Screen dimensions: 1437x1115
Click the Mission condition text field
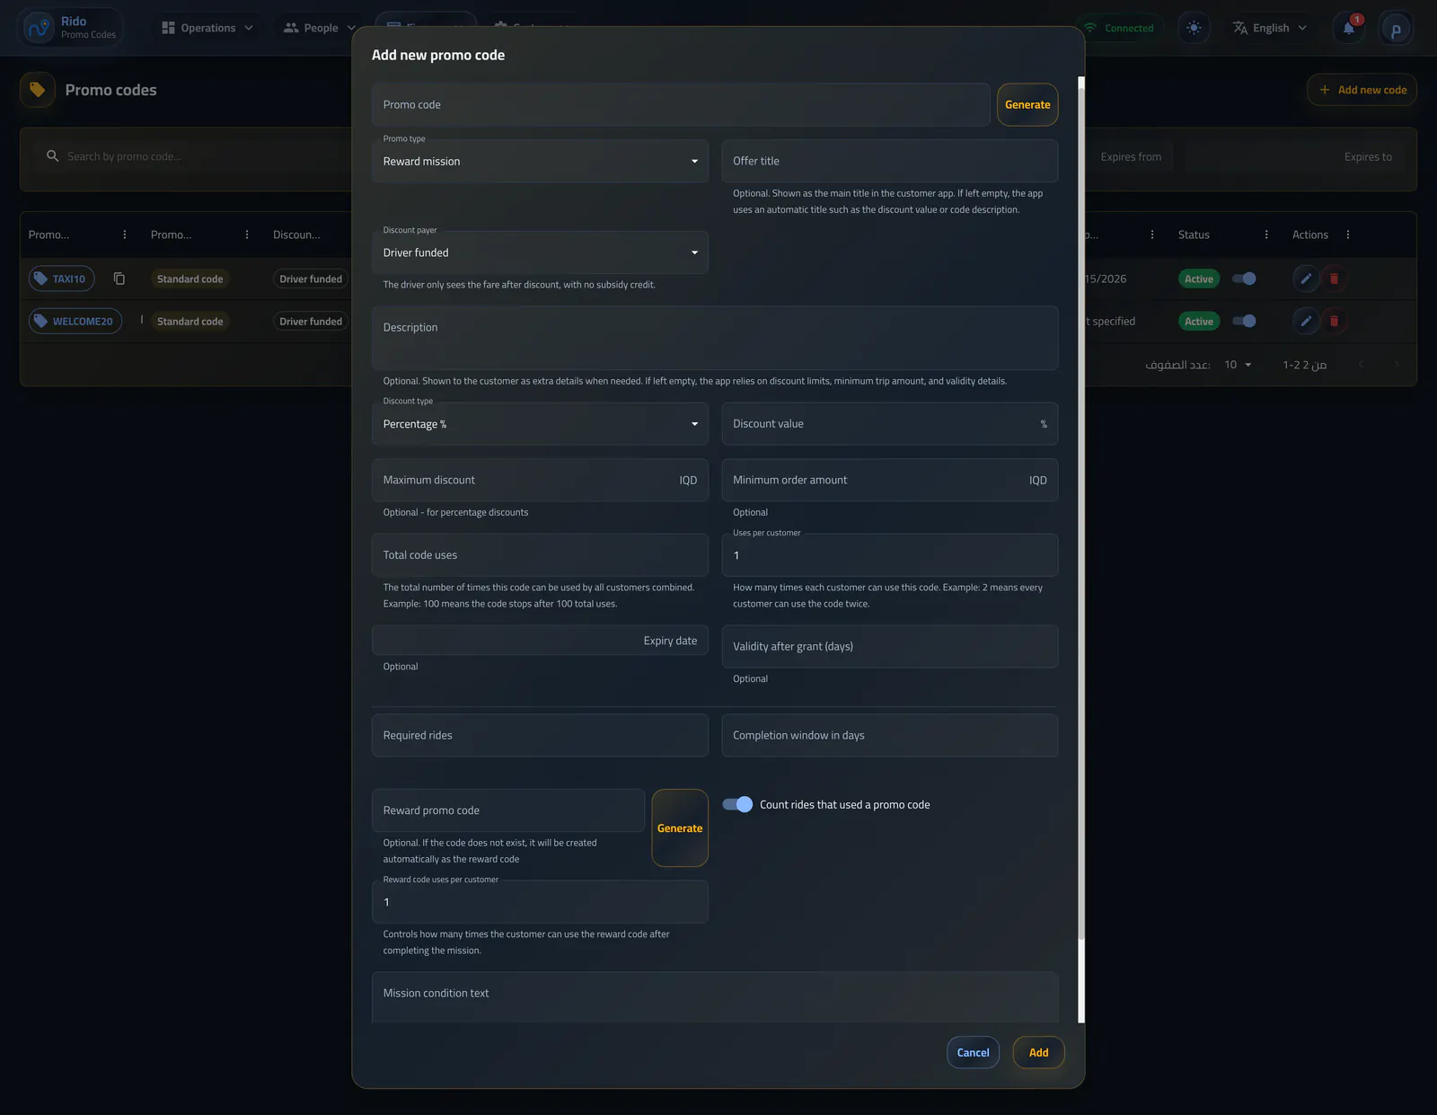pos(715,997)
